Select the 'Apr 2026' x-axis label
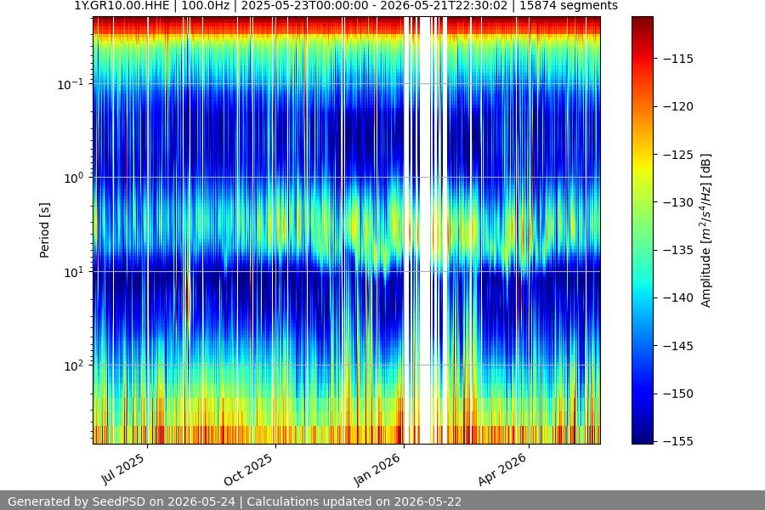Image resolution: width=765 pixels, height=510 pixels. (502, 469)
